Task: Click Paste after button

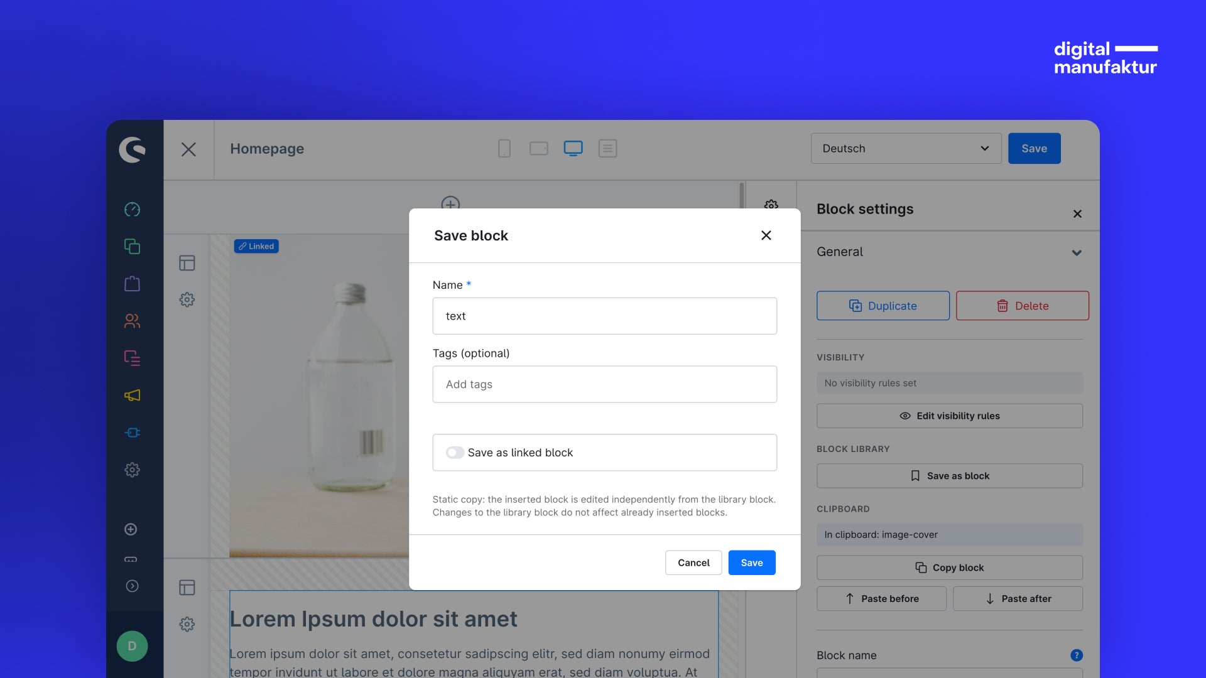Action: (1018, 599)
